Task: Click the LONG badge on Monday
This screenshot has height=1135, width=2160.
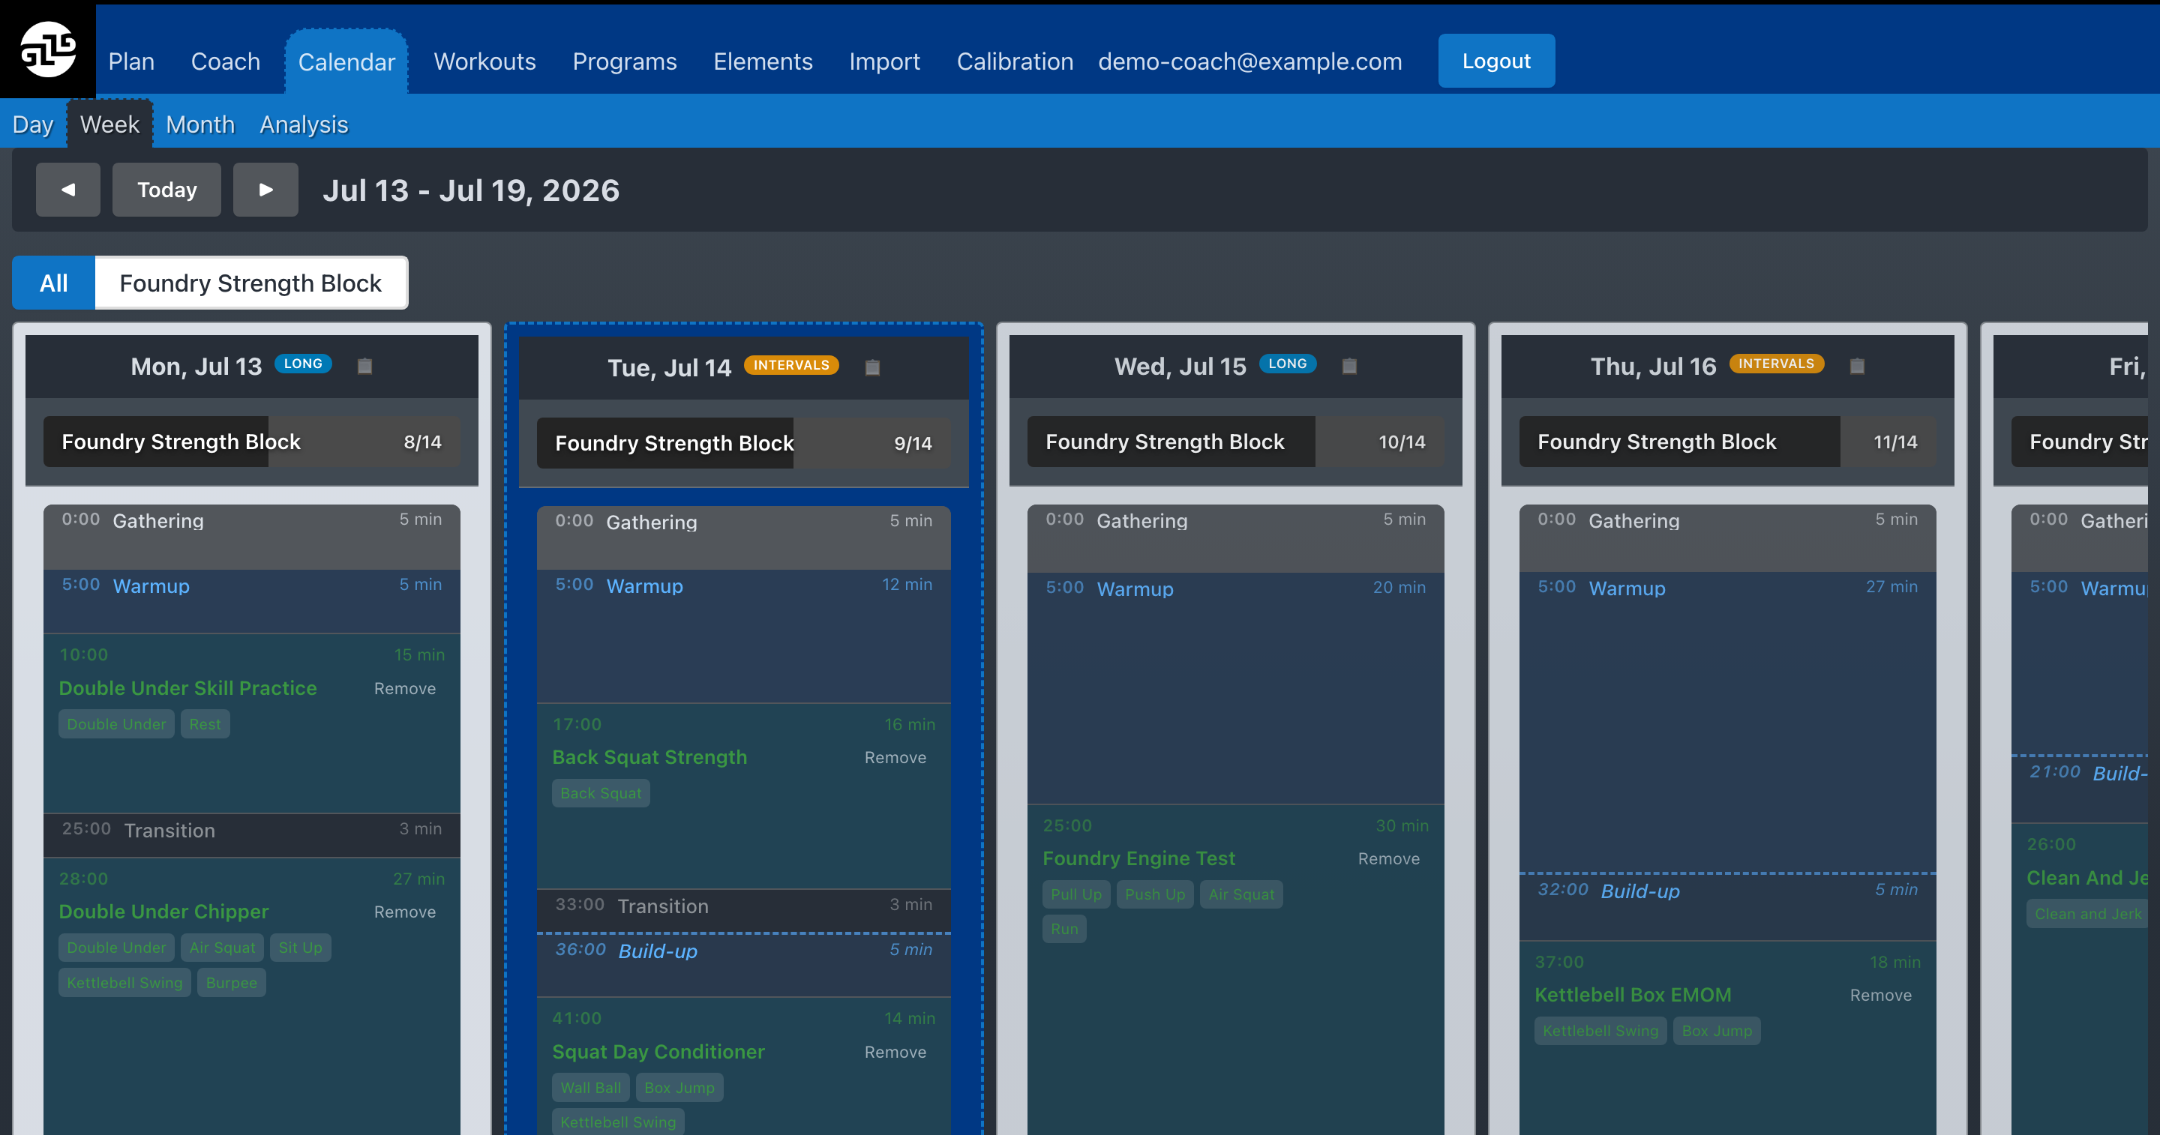Action: pos(303,364)
